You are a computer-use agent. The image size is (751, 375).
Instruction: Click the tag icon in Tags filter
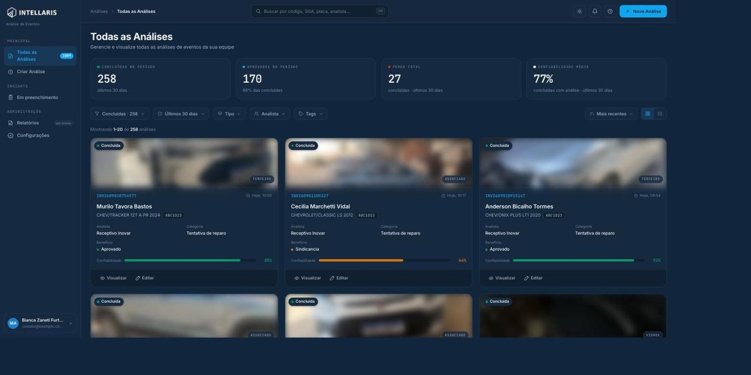click(x=301, y=114)
